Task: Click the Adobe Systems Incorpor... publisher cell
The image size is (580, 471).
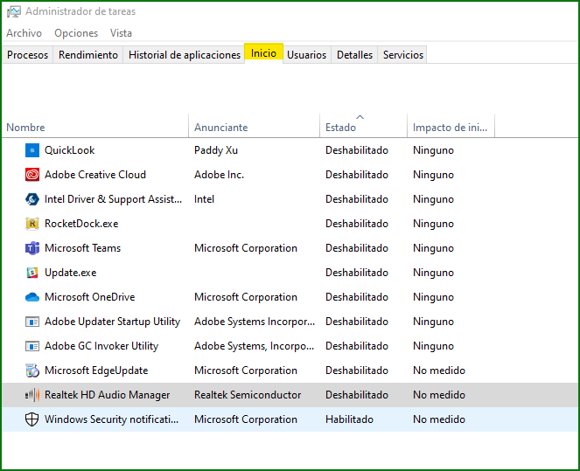Action: [255, 322]
